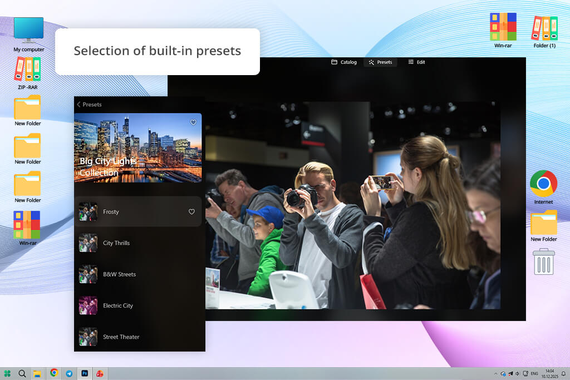Open the ZIP-RAR desktop icon
This screenshot has width=570, height=380.
(x=28, y=73)
